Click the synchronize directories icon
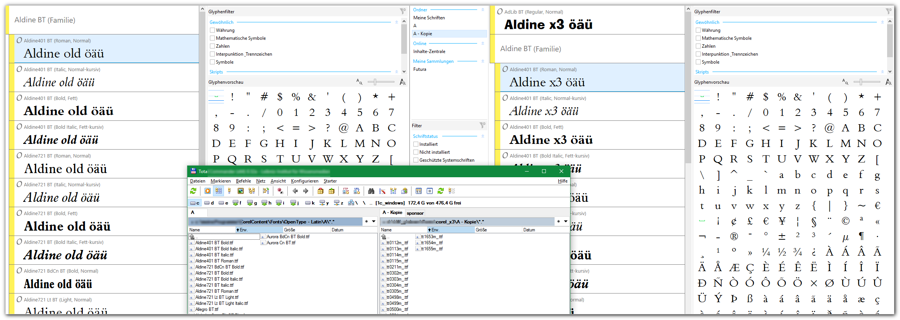Image resolution: width=900 pixels, height=320 pixels. point(393,191)
